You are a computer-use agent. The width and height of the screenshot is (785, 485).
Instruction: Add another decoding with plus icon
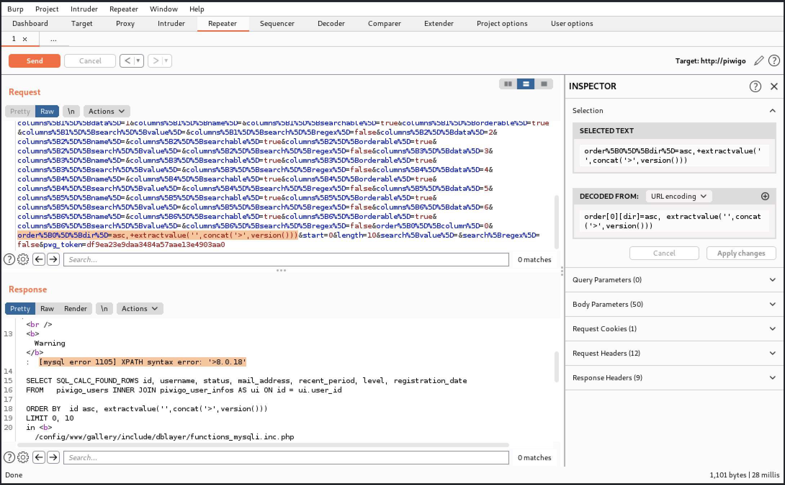point(765,196)
